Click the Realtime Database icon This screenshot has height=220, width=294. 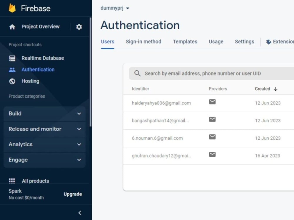pos(12,58)
